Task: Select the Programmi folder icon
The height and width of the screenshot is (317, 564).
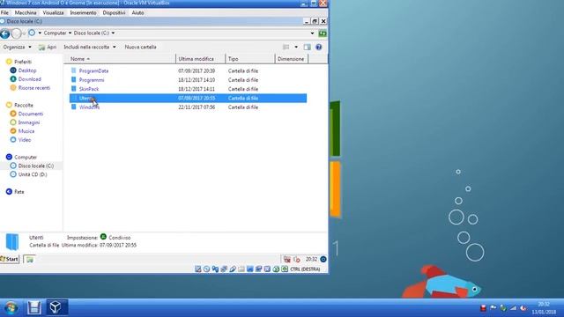Action: tap(74, 80)
